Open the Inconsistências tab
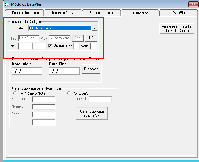The width and height of the screenshot is (199, 162). tap(64, 13)
